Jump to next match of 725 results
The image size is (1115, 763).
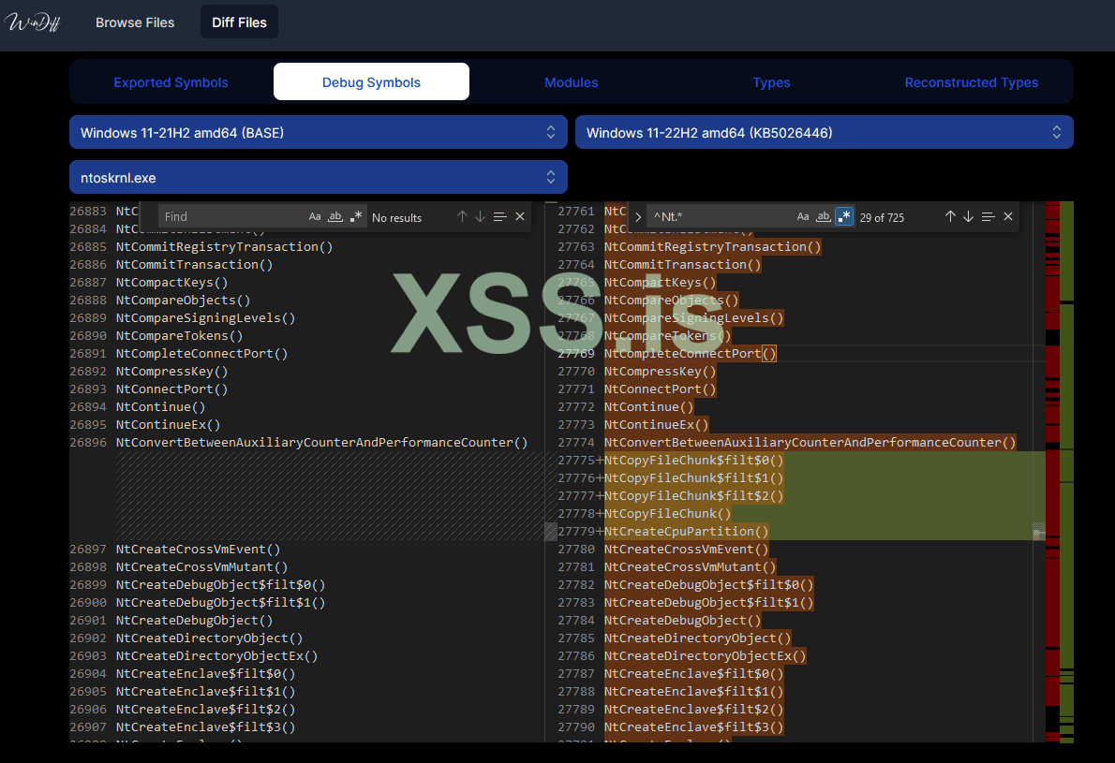pyautogui.click(x=968, y=216)
